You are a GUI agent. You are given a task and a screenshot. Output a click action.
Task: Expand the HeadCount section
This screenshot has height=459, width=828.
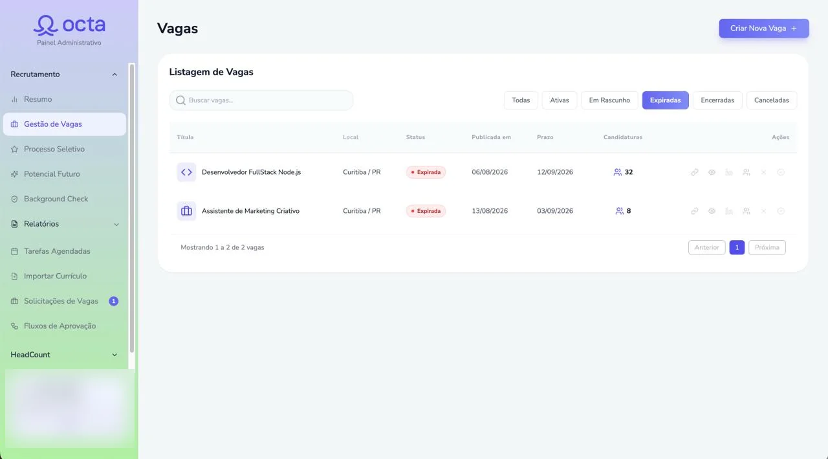coord(65,355)
